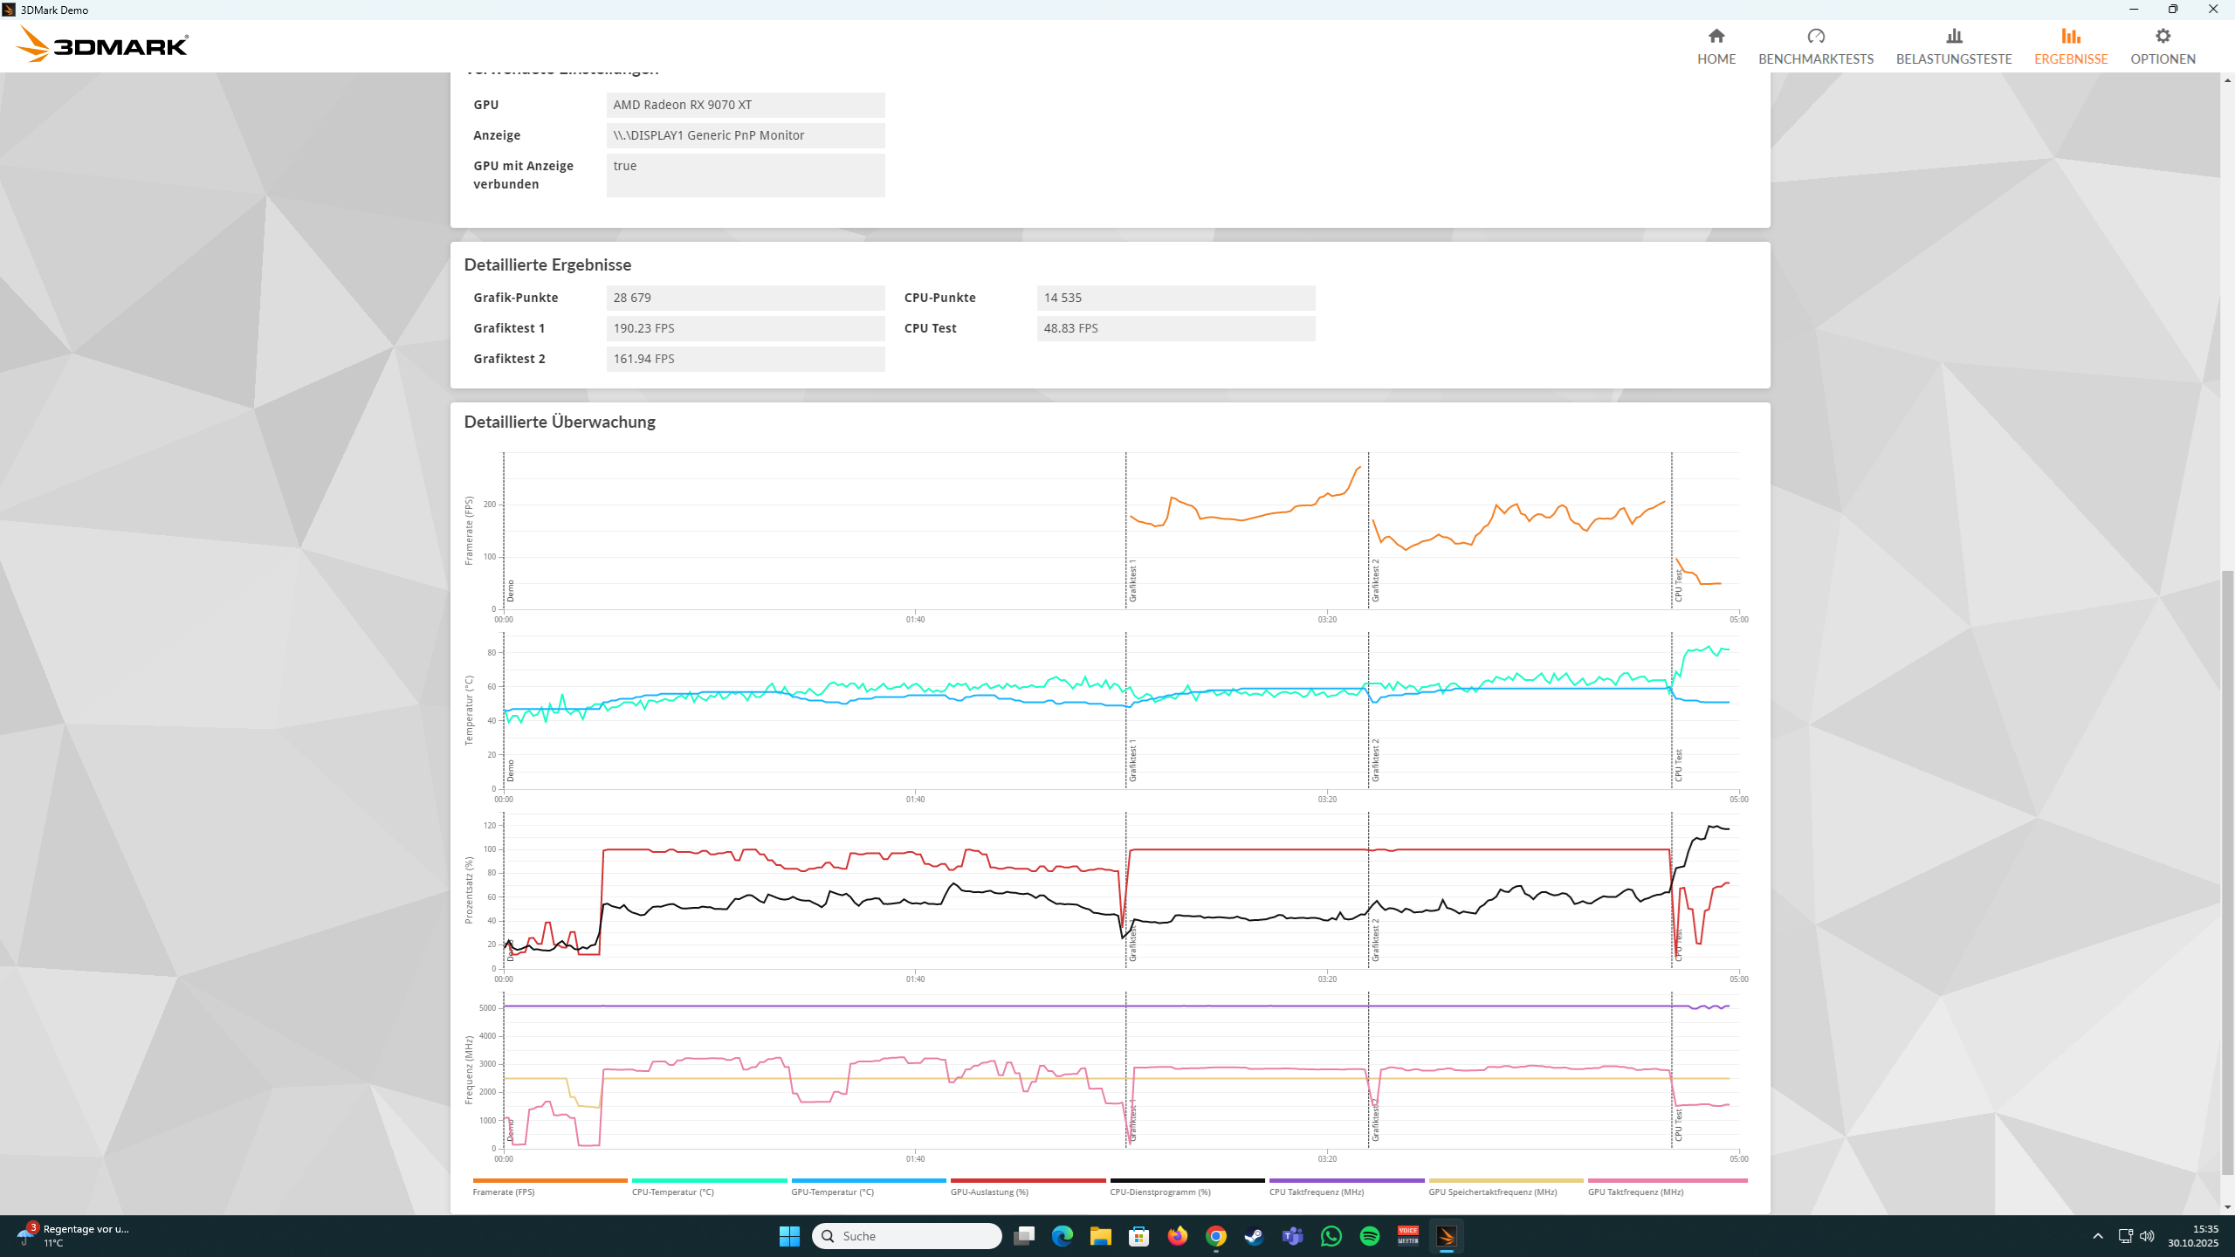The height and width of the screenshot is (1257, 2235).
Task: Click the 3DMark logo
Action: [x=102, y=45]
